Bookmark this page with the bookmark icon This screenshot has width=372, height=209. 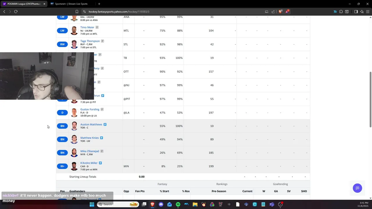[77, 12]
